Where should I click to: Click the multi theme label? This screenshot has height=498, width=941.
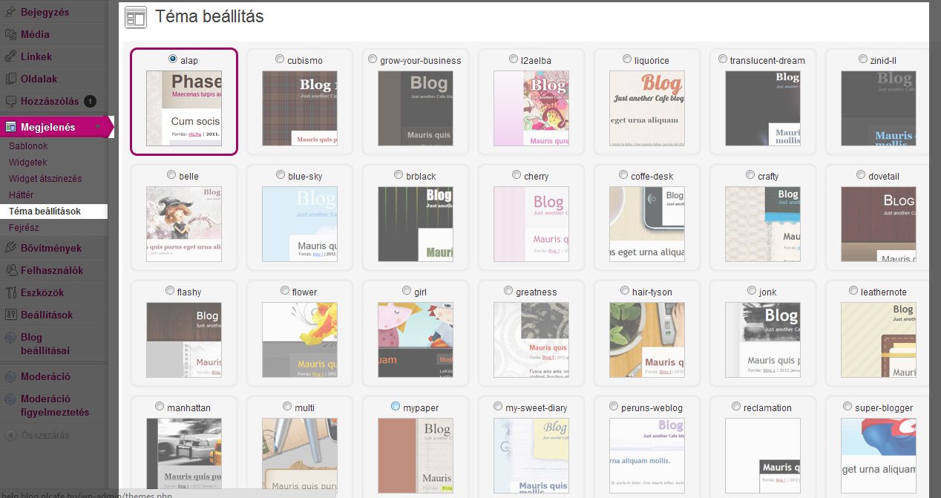click(x=304, y=408)
